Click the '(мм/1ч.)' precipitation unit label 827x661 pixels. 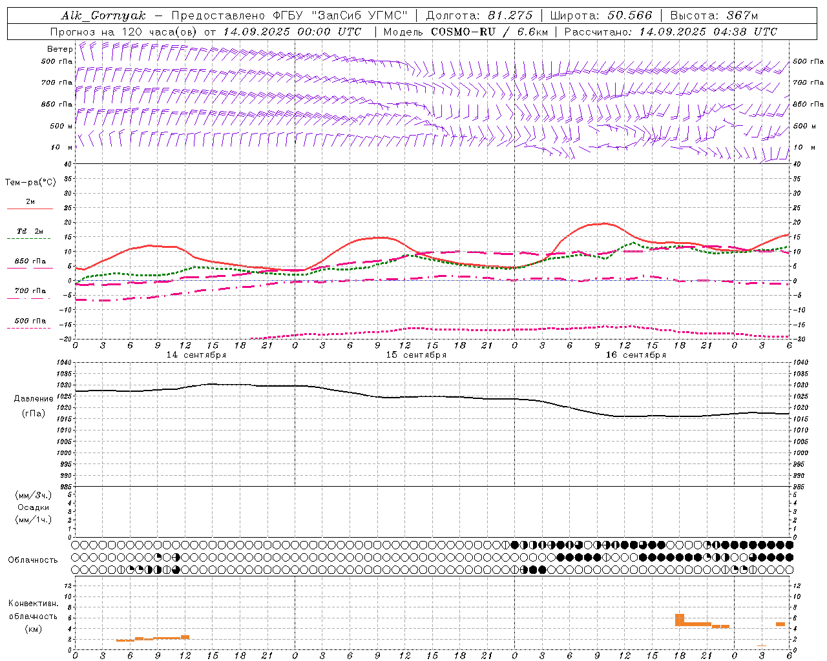(34, 520)
